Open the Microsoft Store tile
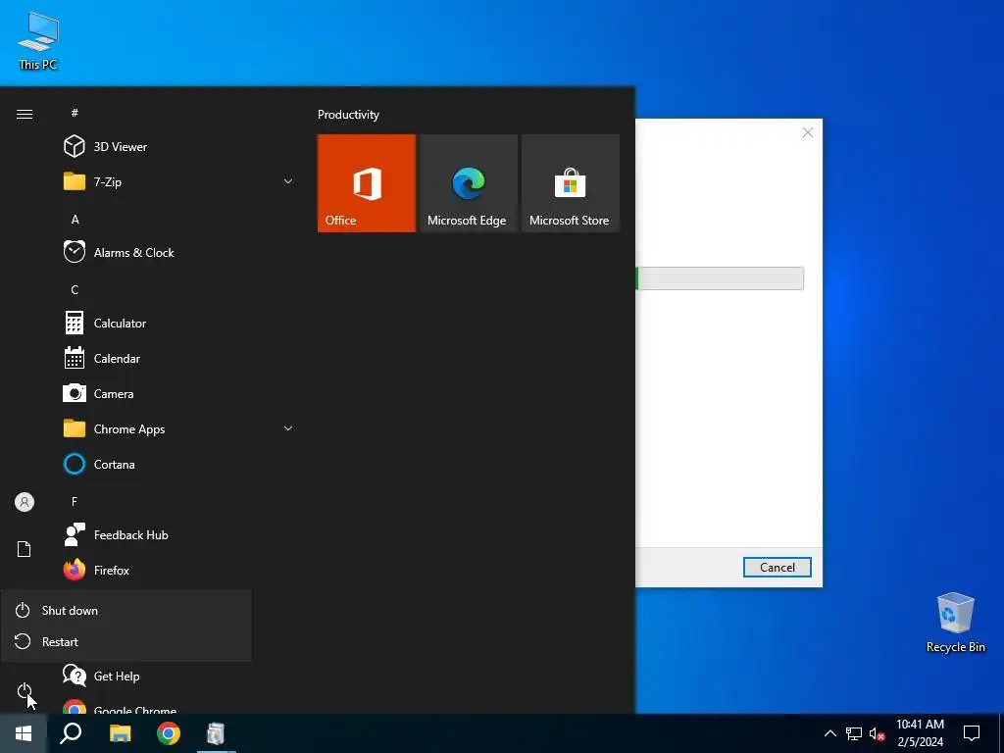 click(571, 183)
